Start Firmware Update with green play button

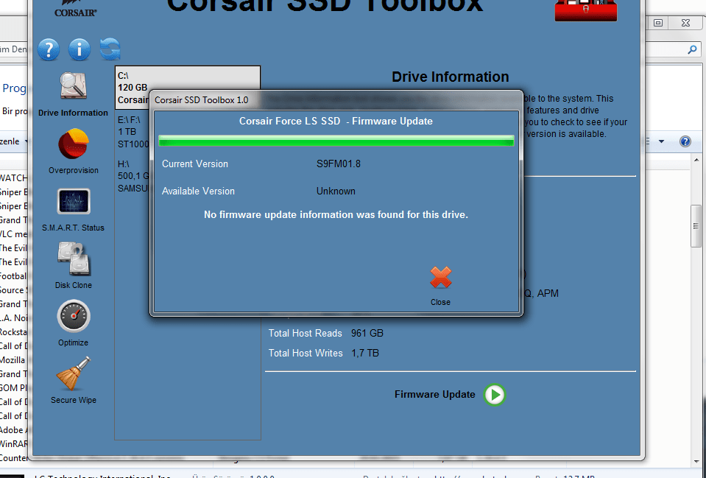click(x=495, y=395)
